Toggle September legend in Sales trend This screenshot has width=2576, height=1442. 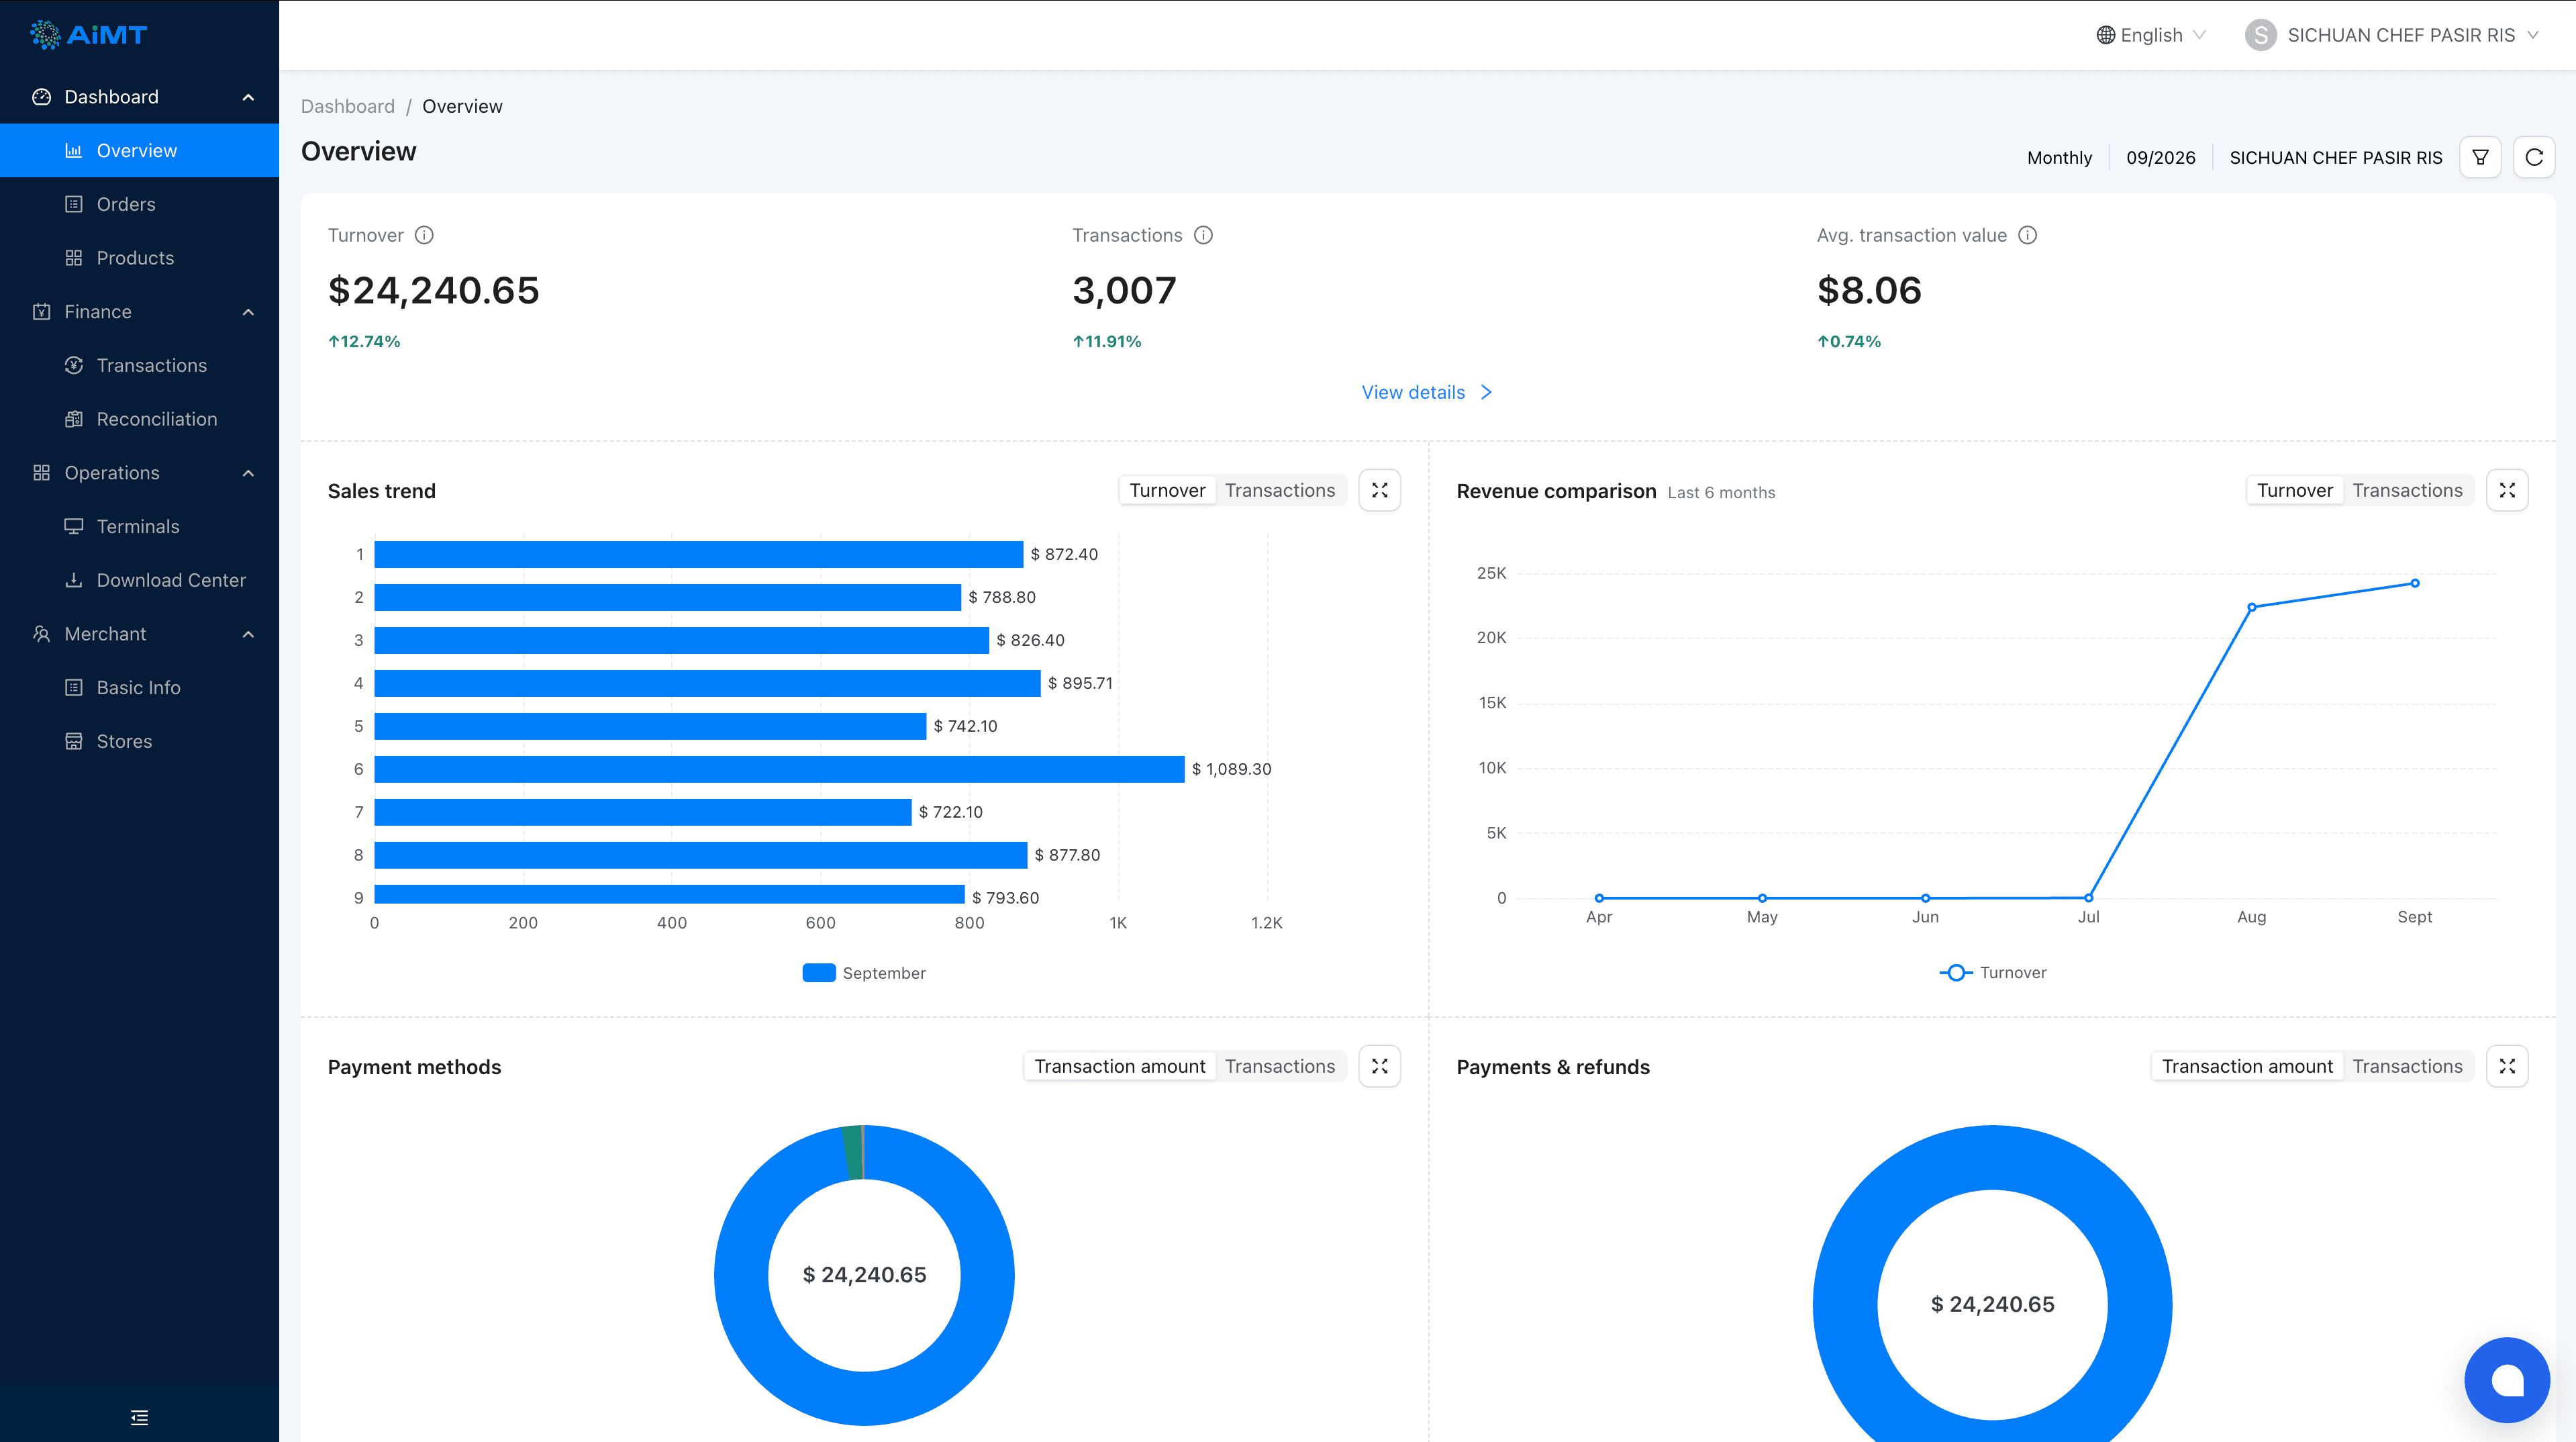click(864, 973)
